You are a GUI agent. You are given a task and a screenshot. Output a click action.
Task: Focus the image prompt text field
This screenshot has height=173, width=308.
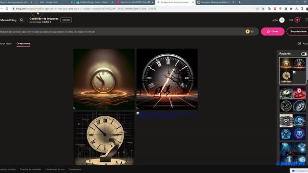coord(122,32)
